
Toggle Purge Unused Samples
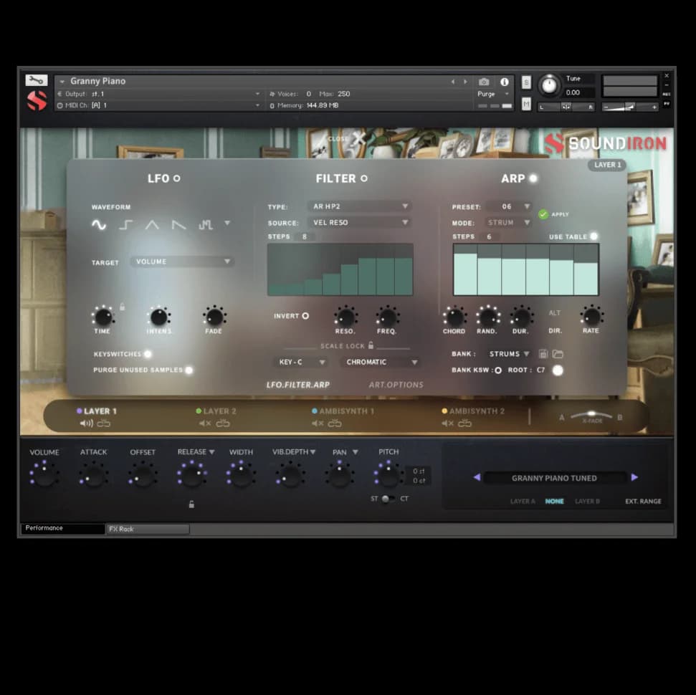[x=189, y=370]
